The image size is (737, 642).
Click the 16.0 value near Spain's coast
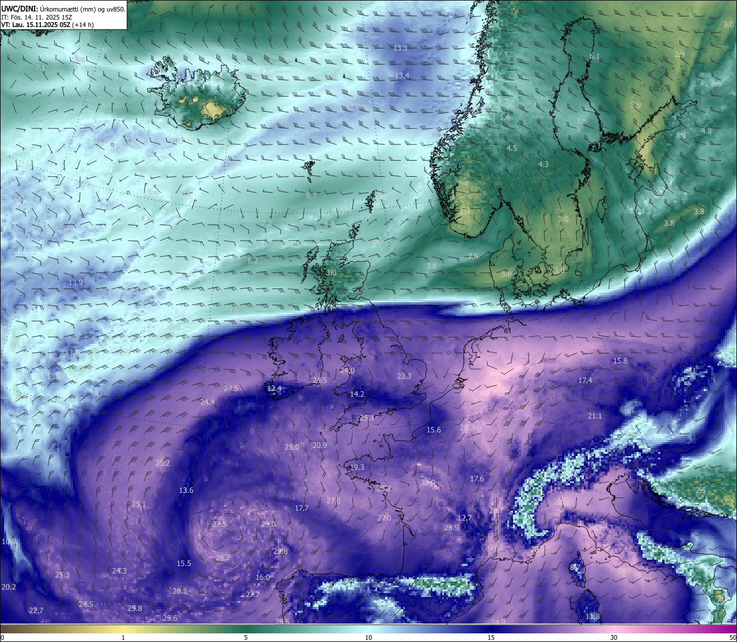(263, 578)
